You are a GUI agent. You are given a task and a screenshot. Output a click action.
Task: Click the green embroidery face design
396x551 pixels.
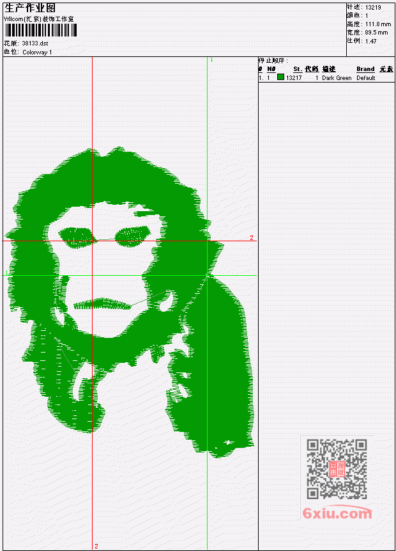130,302
